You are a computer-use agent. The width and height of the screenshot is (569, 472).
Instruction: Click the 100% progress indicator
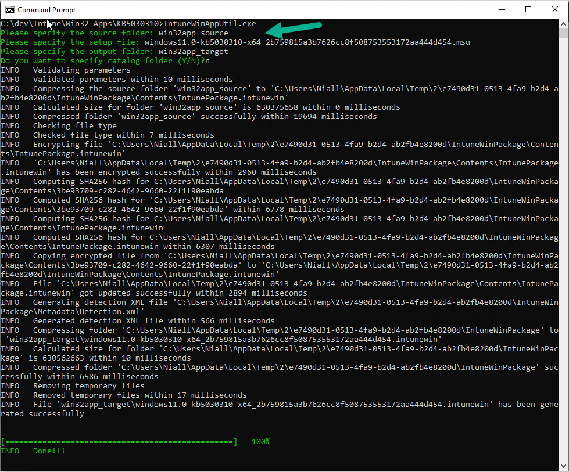pos(261,442)
